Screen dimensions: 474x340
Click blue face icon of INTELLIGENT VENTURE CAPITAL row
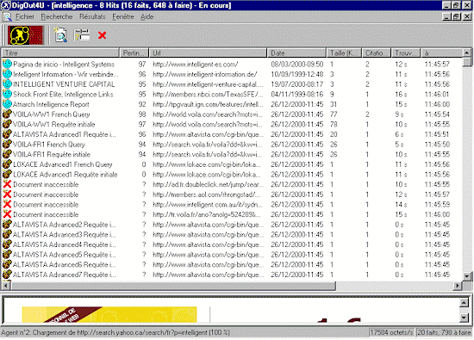[x=7, y=84]
